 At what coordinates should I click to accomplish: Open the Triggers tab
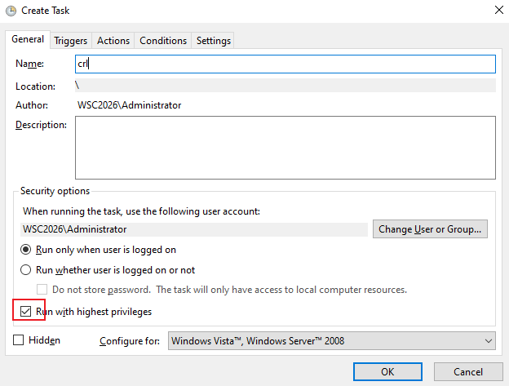point(70,41)
